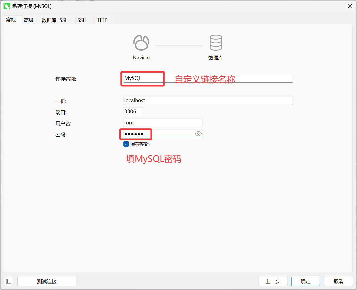Uncheck the 保存密码 checkbox
The height and width of the screenshot is (290, 357).
(x=126, y=144)
